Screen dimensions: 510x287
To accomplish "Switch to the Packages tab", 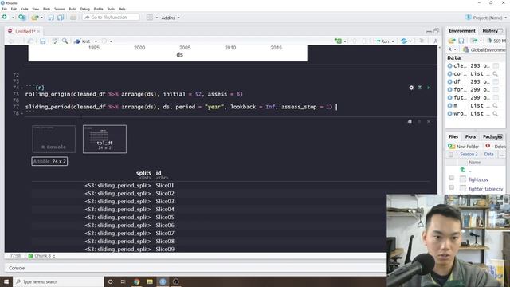I will pyautogui.click(x=492, y=136).
